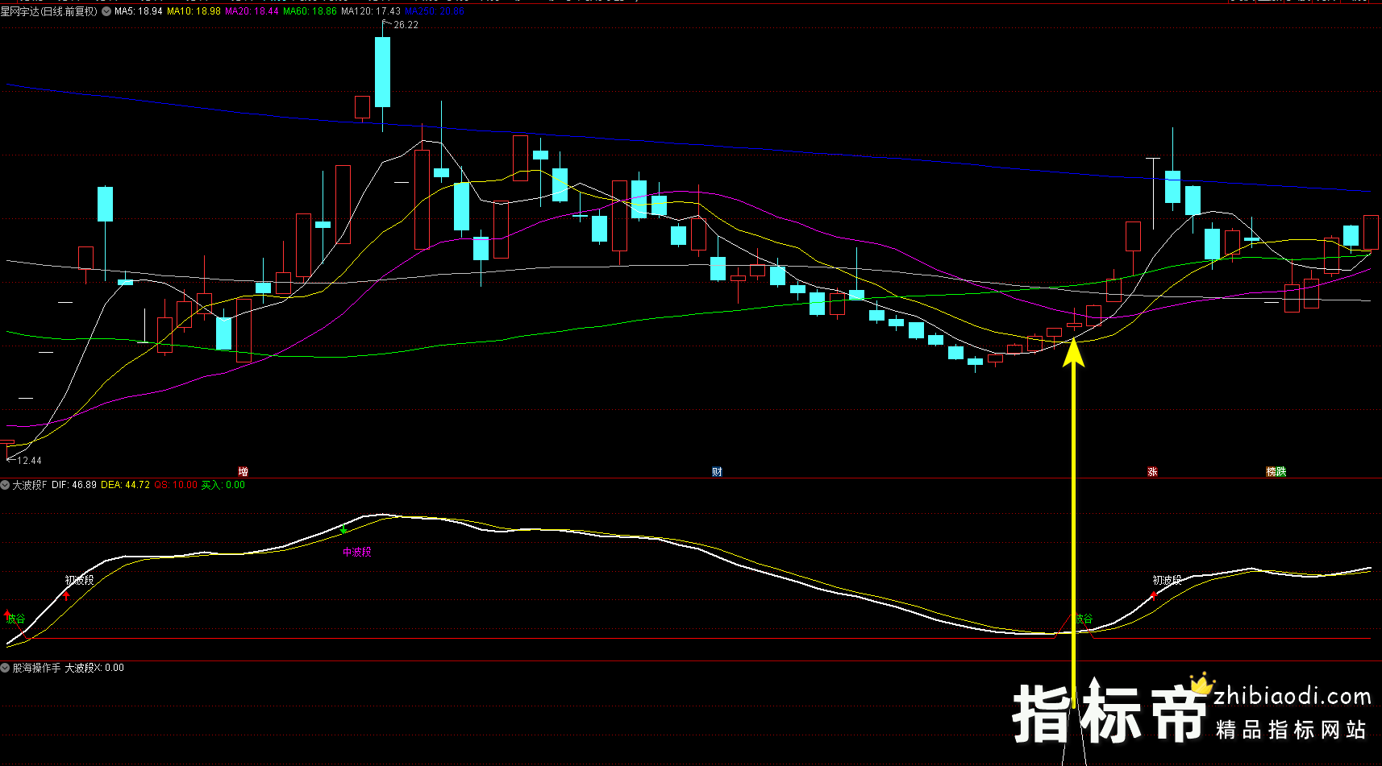
Task: Select the MA250: 20.36 indicator label
Action: (x=435, y=11)
